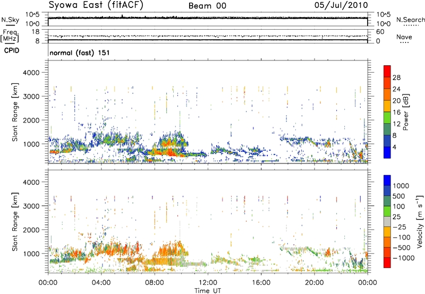This screenshot has width=425, height=294.
Task: Click the "12:00" time tick label
Action: point(208,283)
